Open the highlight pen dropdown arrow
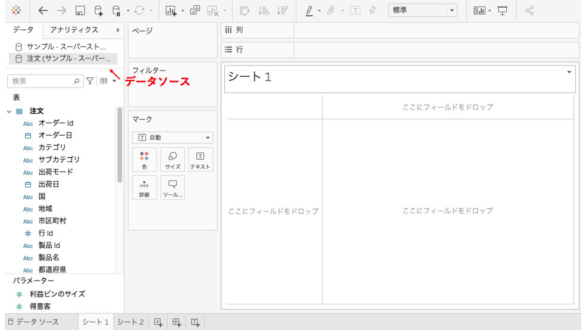This screenshot has width=583, height=330. [x=319, y=11]
